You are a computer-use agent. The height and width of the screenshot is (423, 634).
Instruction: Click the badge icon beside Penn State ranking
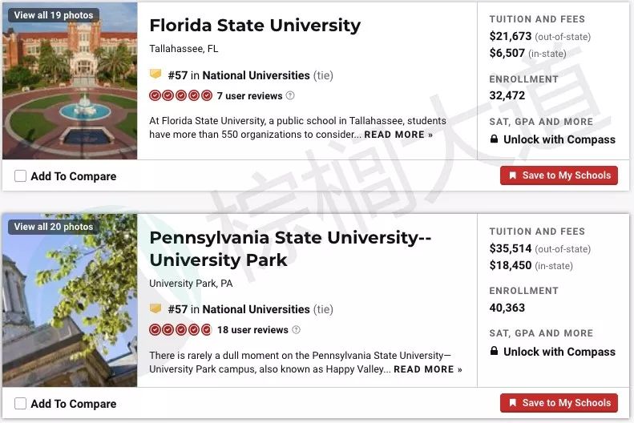point(155,308)
